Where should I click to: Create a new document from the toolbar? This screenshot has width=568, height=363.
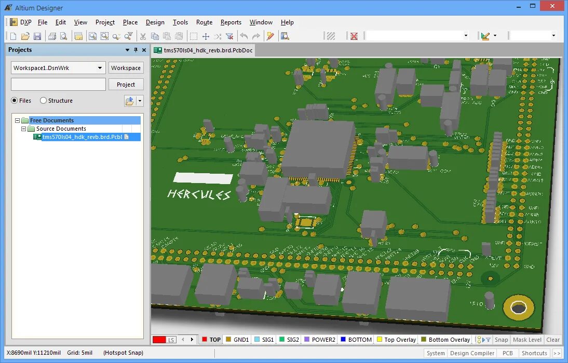[13, 36]
